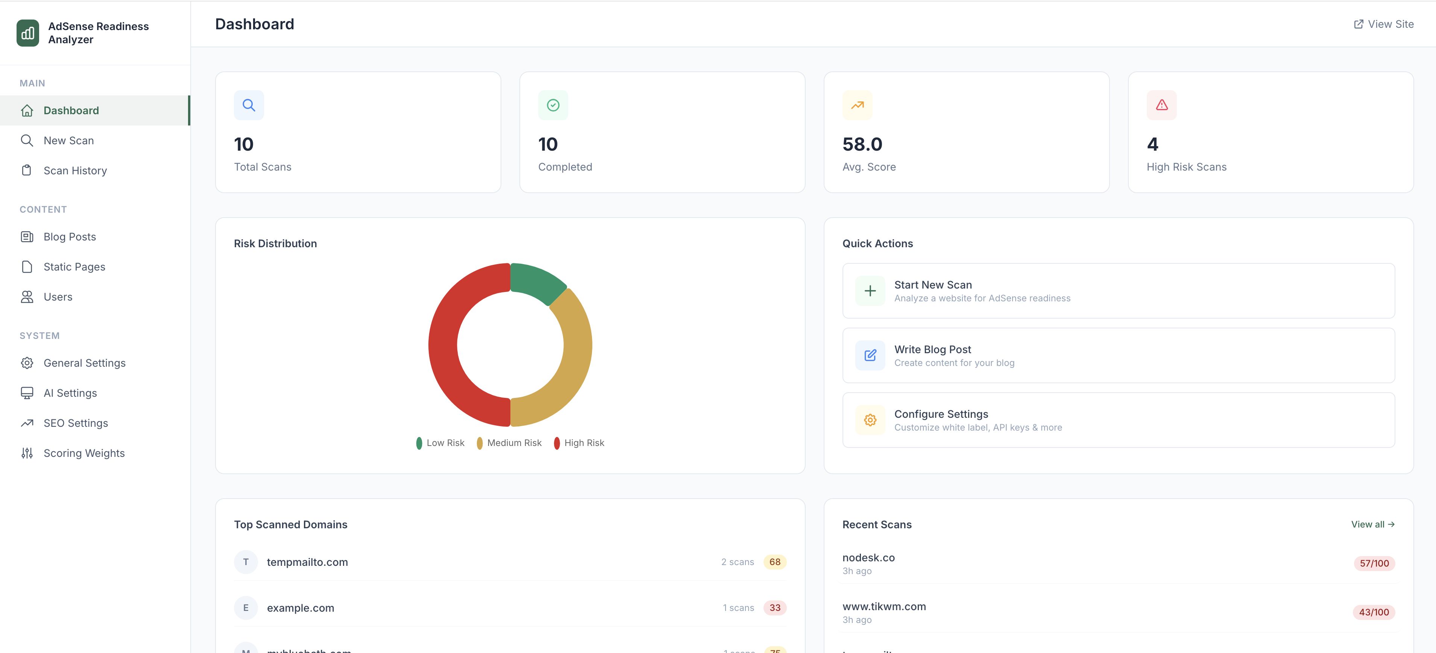Click the trending arrow icon in Avg. Score card
The width and height of the screenshot is (1436, 653).
click(857, 105)
